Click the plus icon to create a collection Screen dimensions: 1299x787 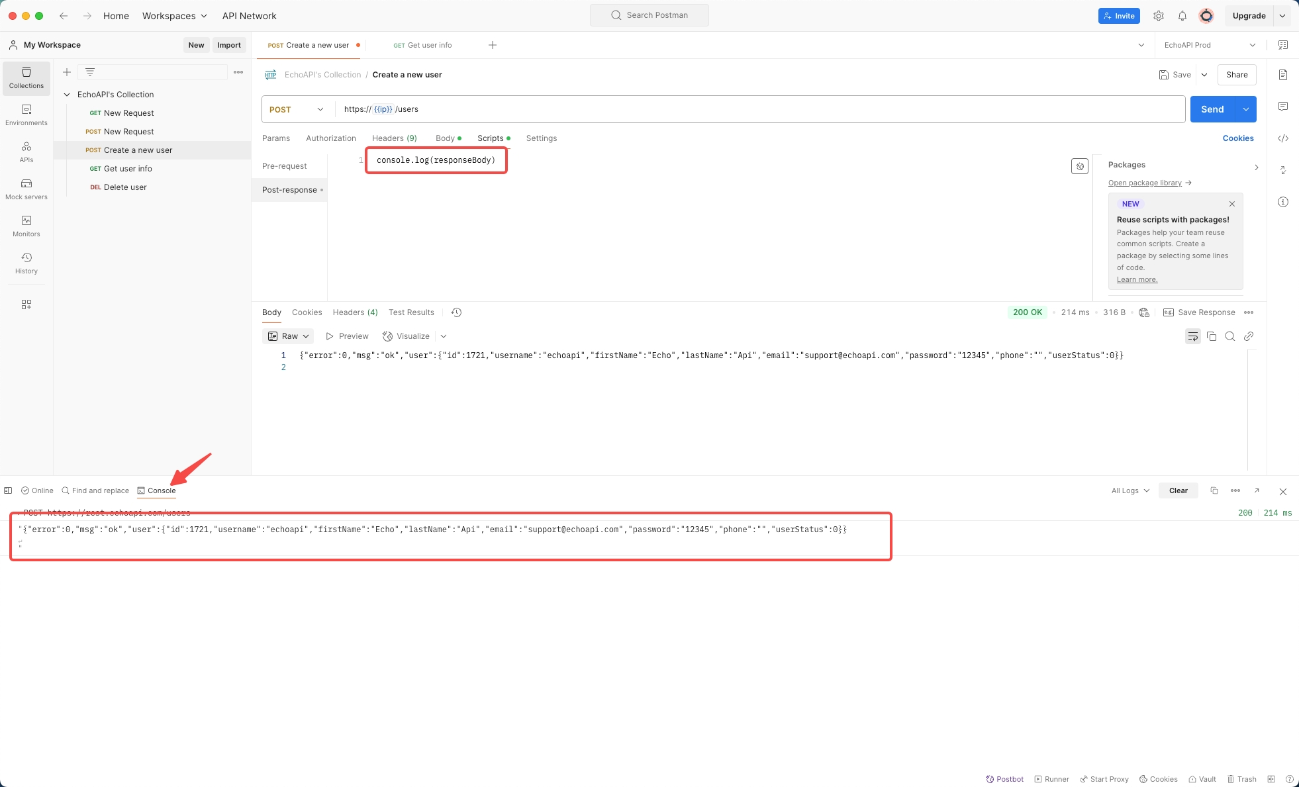tap(67, 72)
